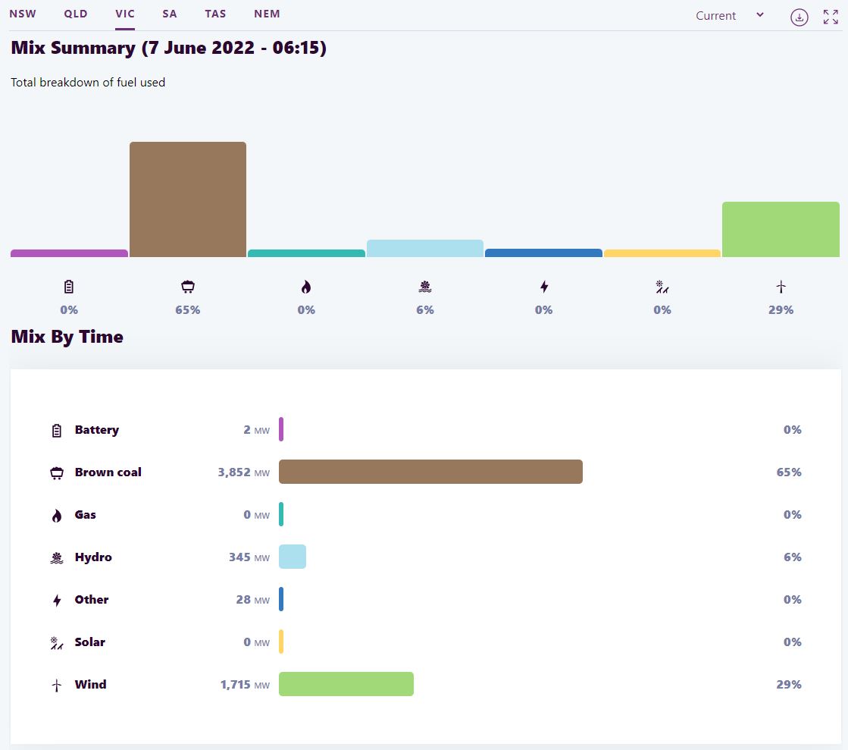This screenshot has width=848, height=750.
Task: Click the brown coal cart icon under chart
Action: click(187, 287)
